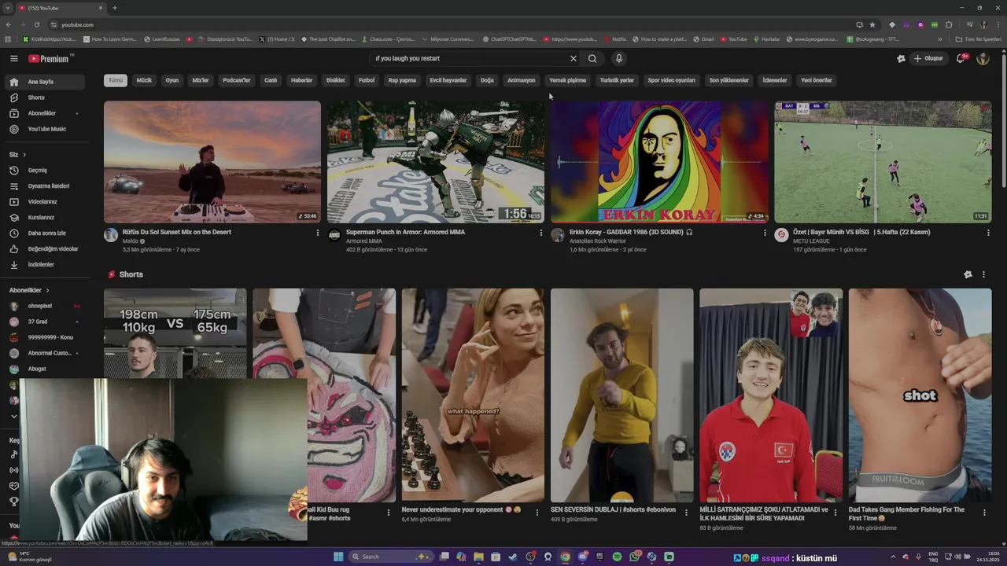Open the YouTube hamburger guide menu
The width and height of the screenshot is (1007, 566).
pyautogui.click(x=13, y=58)
